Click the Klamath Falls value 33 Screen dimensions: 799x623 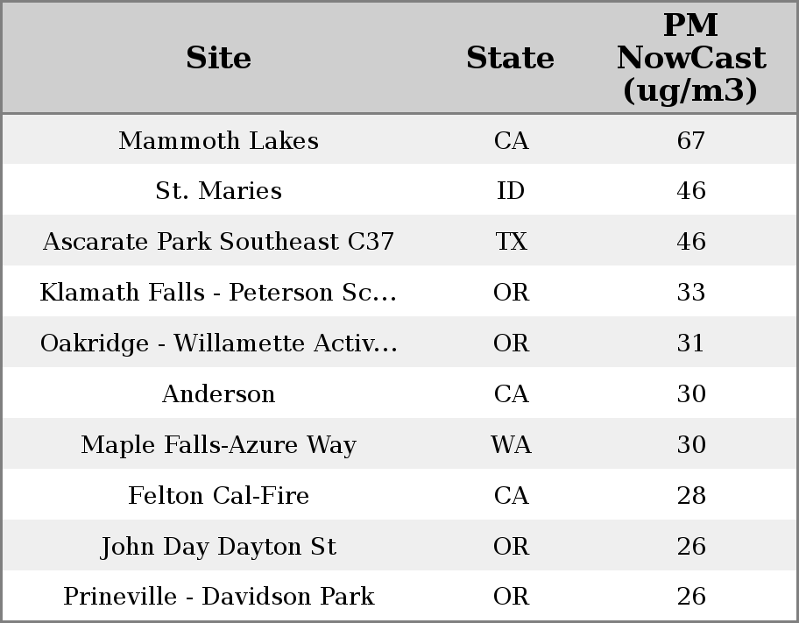click(690, 293)
